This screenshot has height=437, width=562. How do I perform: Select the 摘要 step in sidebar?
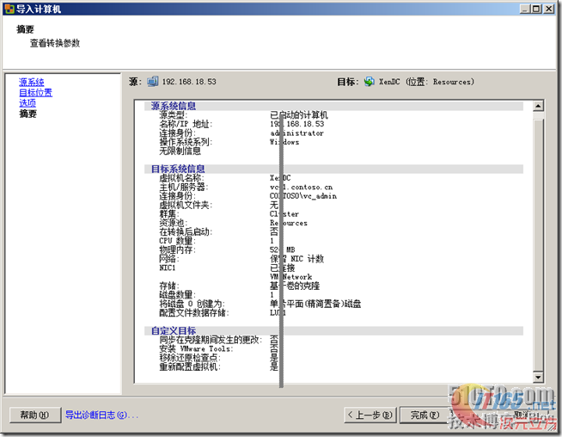click(x=27, y=114)
